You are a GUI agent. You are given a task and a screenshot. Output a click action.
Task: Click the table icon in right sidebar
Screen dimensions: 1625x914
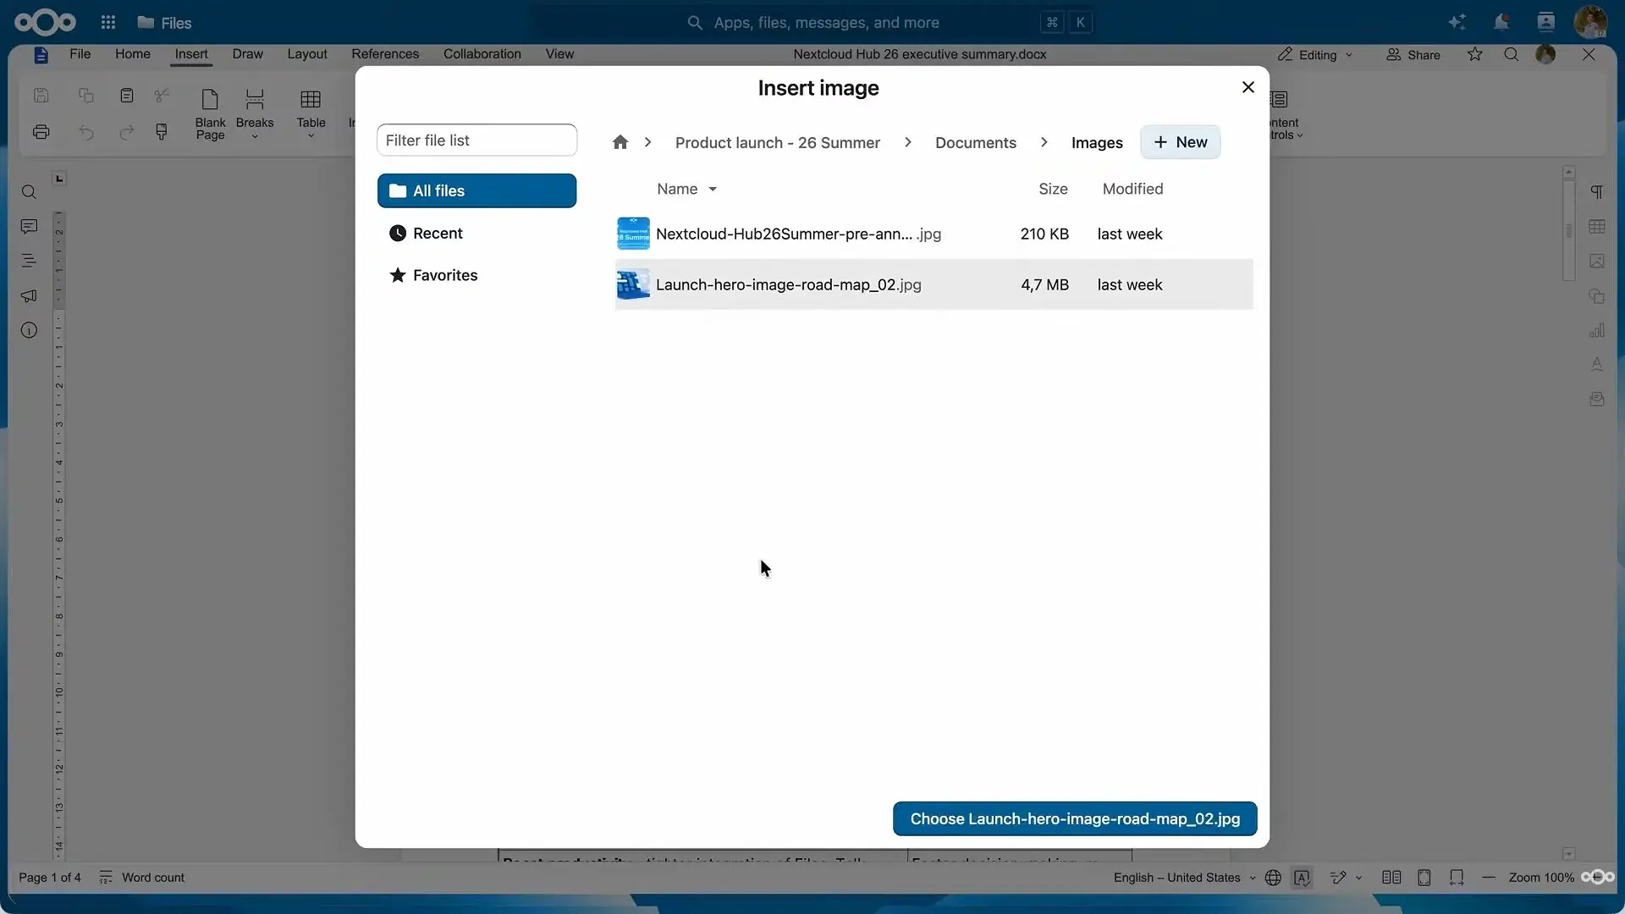click(x=1597, y=227)
